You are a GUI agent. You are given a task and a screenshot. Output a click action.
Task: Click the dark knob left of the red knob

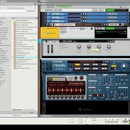pyautogui.click(x=76, y=78)
